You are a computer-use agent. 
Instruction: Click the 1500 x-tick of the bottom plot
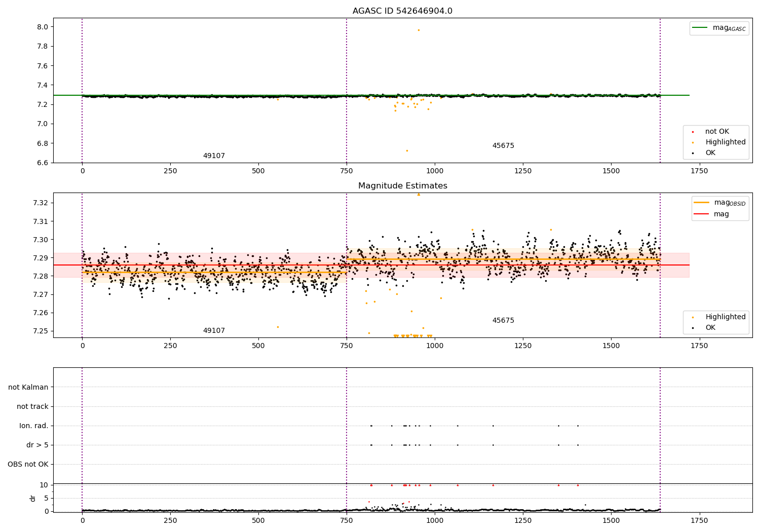(611, 521)
